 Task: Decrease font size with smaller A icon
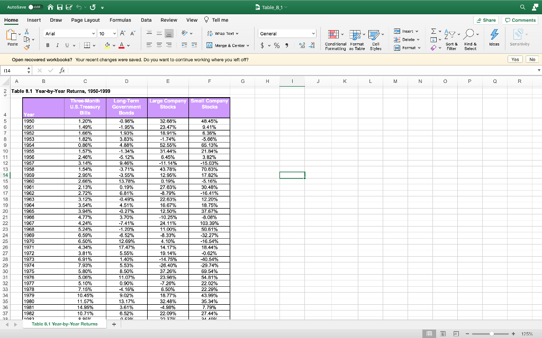tap(133, 33)
